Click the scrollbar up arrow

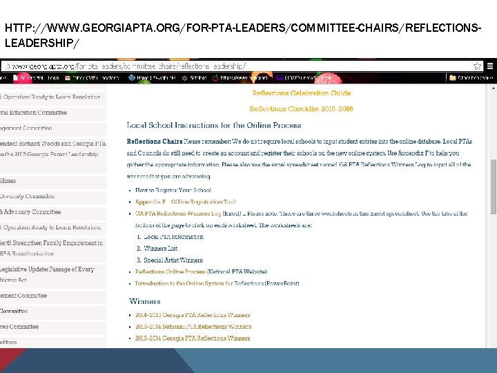pos(493,89)
